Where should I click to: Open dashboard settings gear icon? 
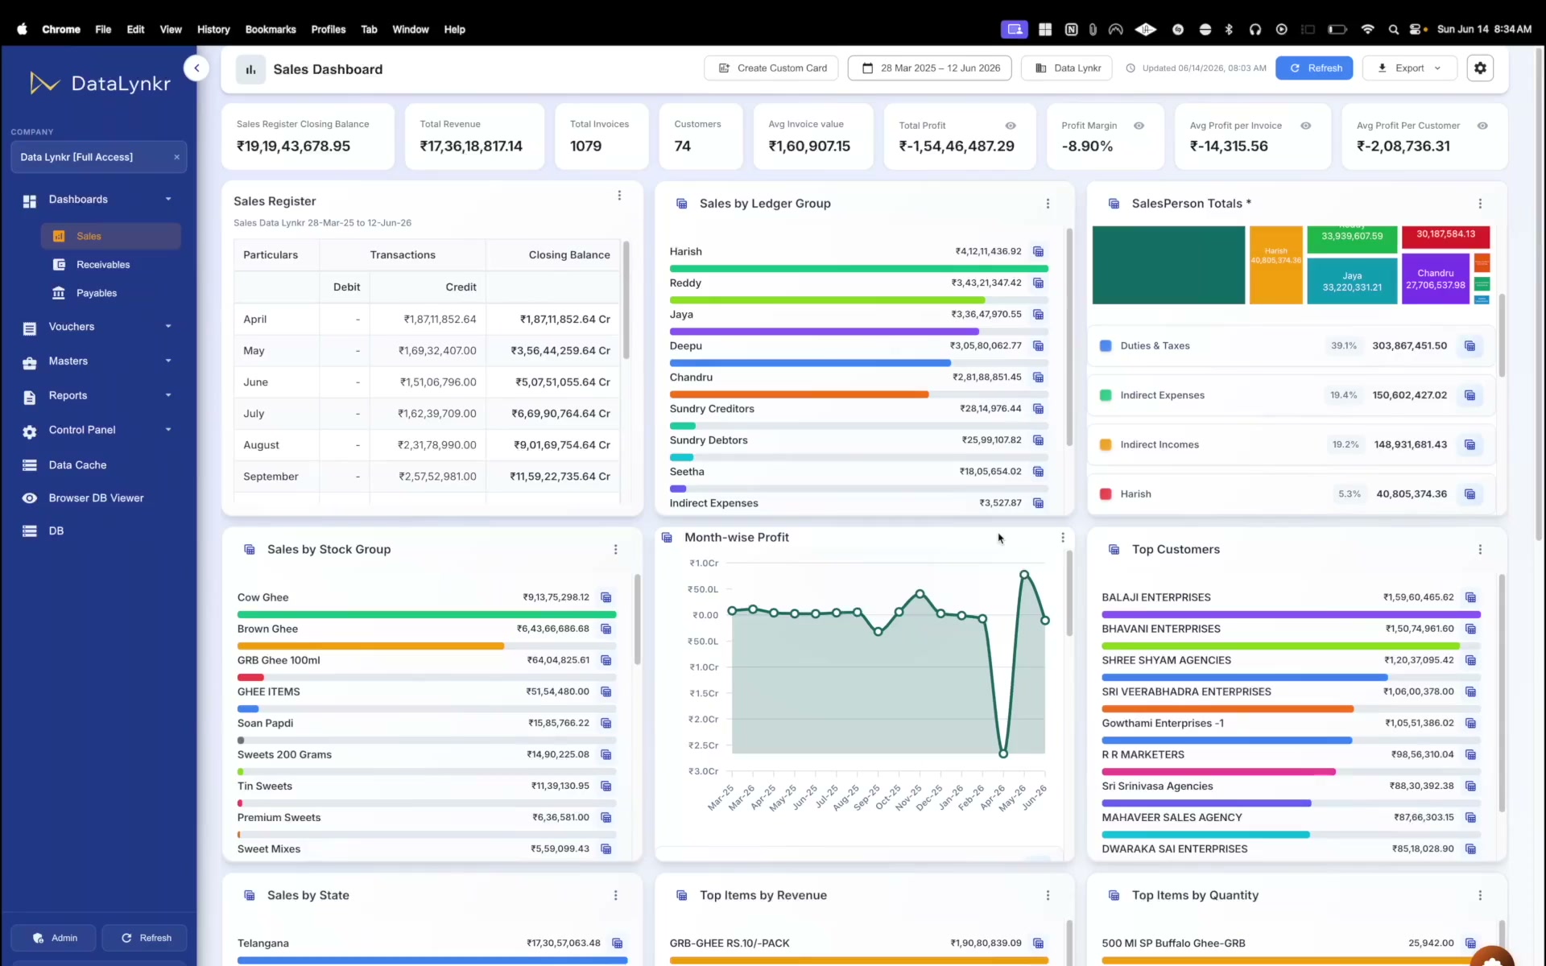(1480, 68)
